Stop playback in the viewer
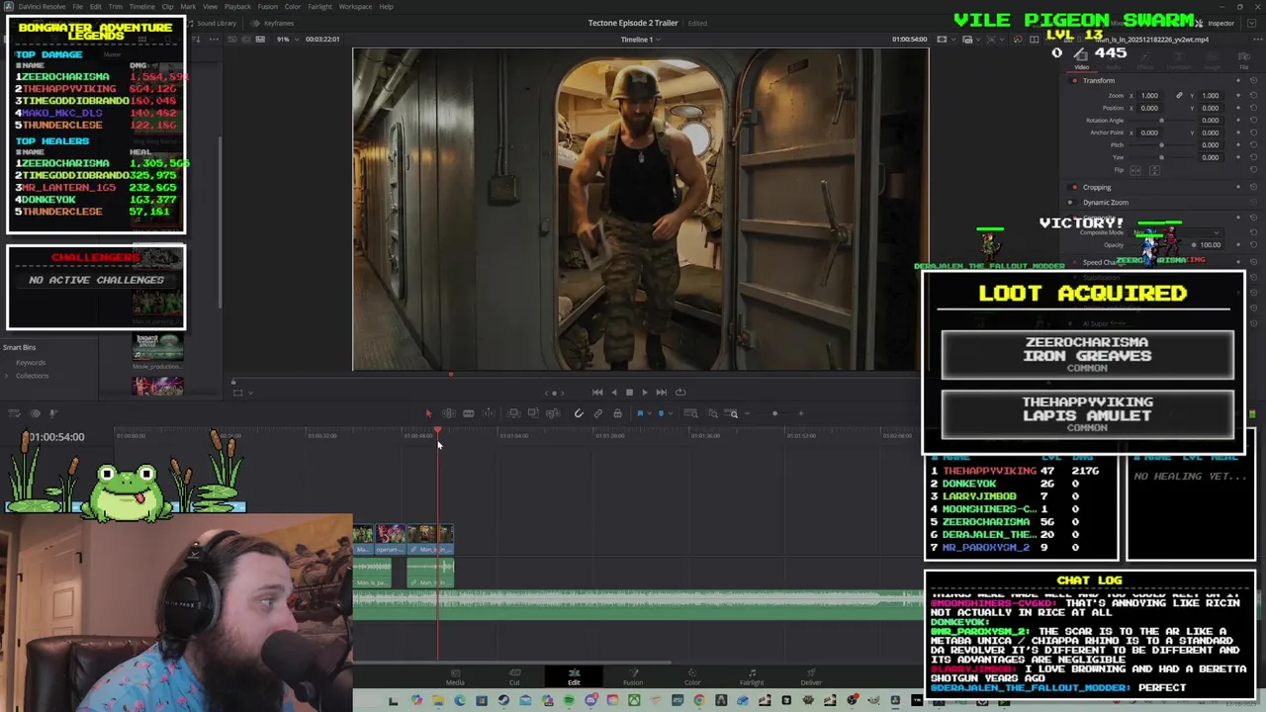Screen dimensions: 1266x712 [629, 393]
